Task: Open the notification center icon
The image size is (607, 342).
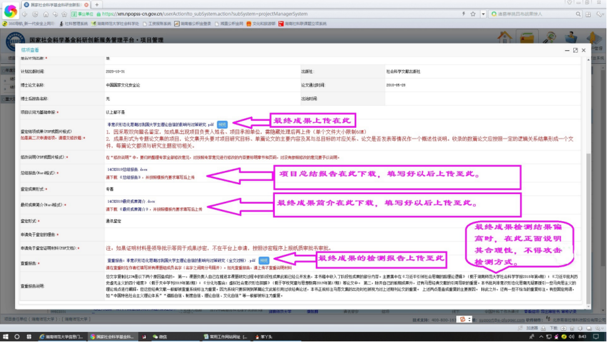Action: [596, 337]
